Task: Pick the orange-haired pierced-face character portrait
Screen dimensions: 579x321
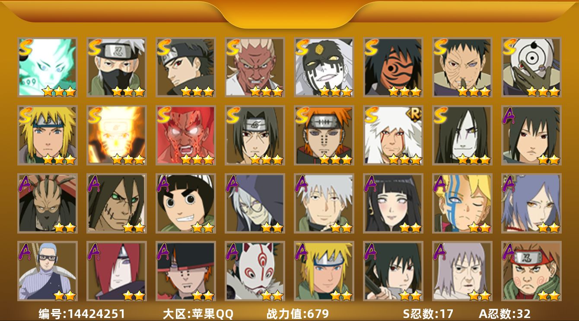Action: point(324,135)
